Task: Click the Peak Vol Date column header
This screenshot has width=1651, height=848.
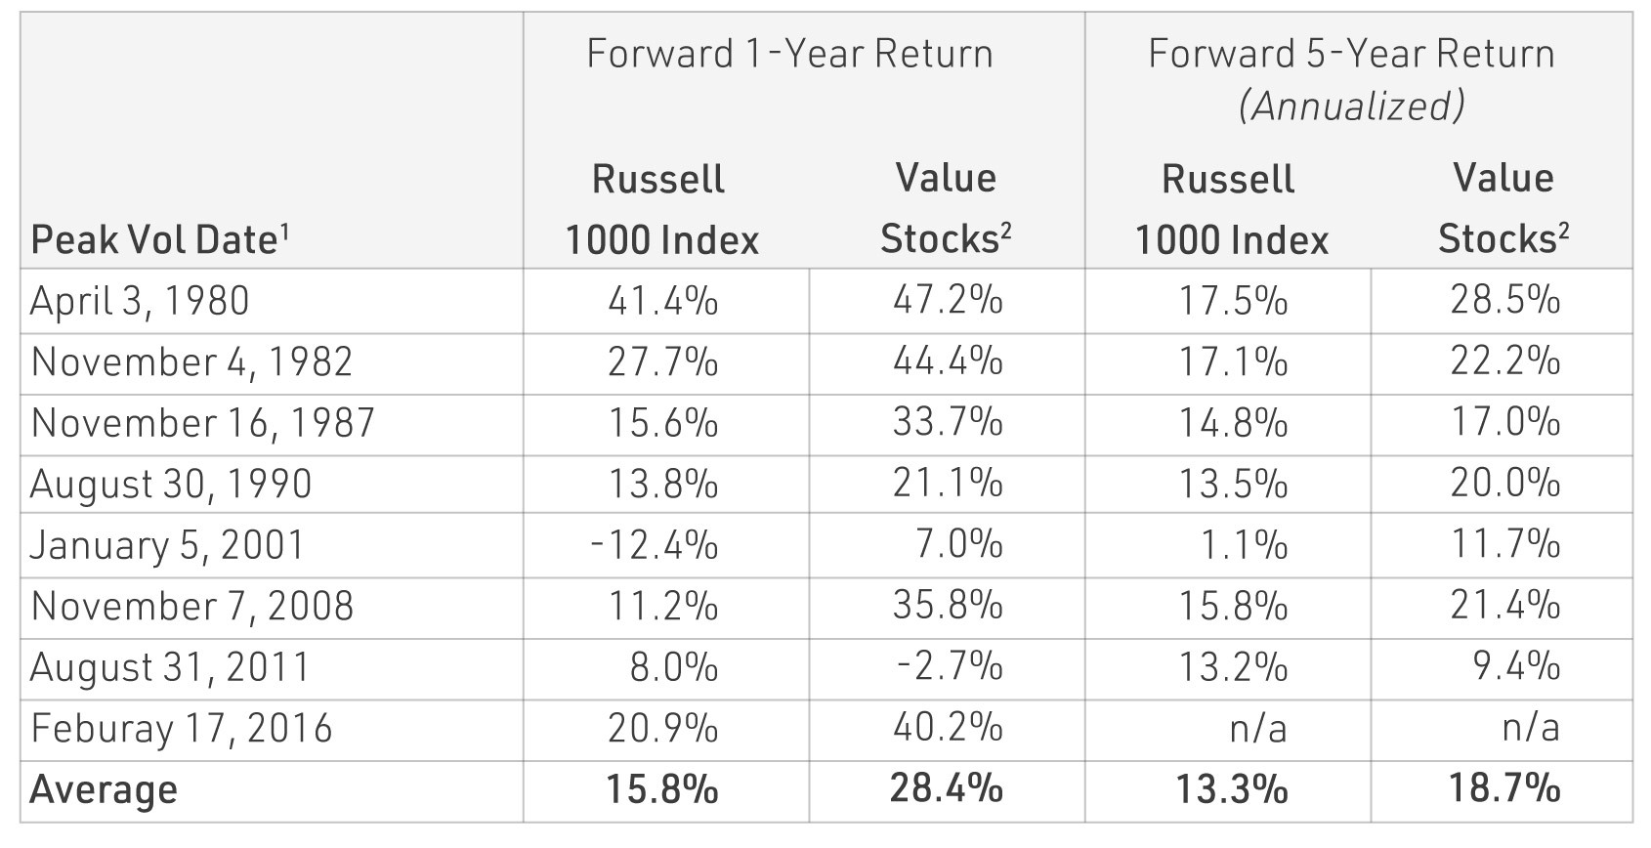Action: 160,239
